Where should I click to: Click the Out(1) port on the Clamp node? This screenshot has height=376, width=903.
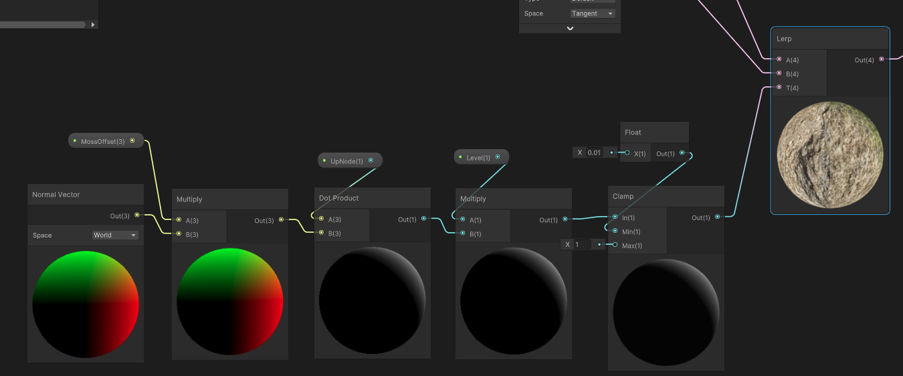click(717, 217)
